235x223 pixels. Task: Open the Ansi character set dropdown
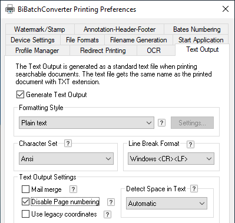66,158
